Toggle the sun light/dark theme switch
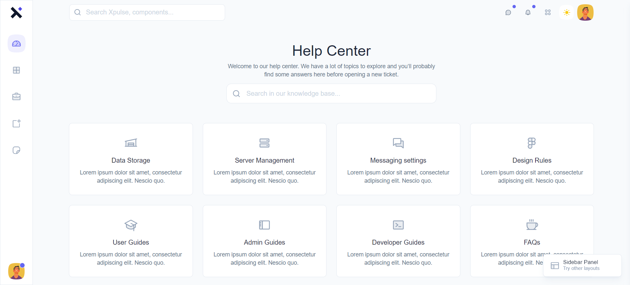Viewport: 630px width, 285px height. [x=567, y=12]
